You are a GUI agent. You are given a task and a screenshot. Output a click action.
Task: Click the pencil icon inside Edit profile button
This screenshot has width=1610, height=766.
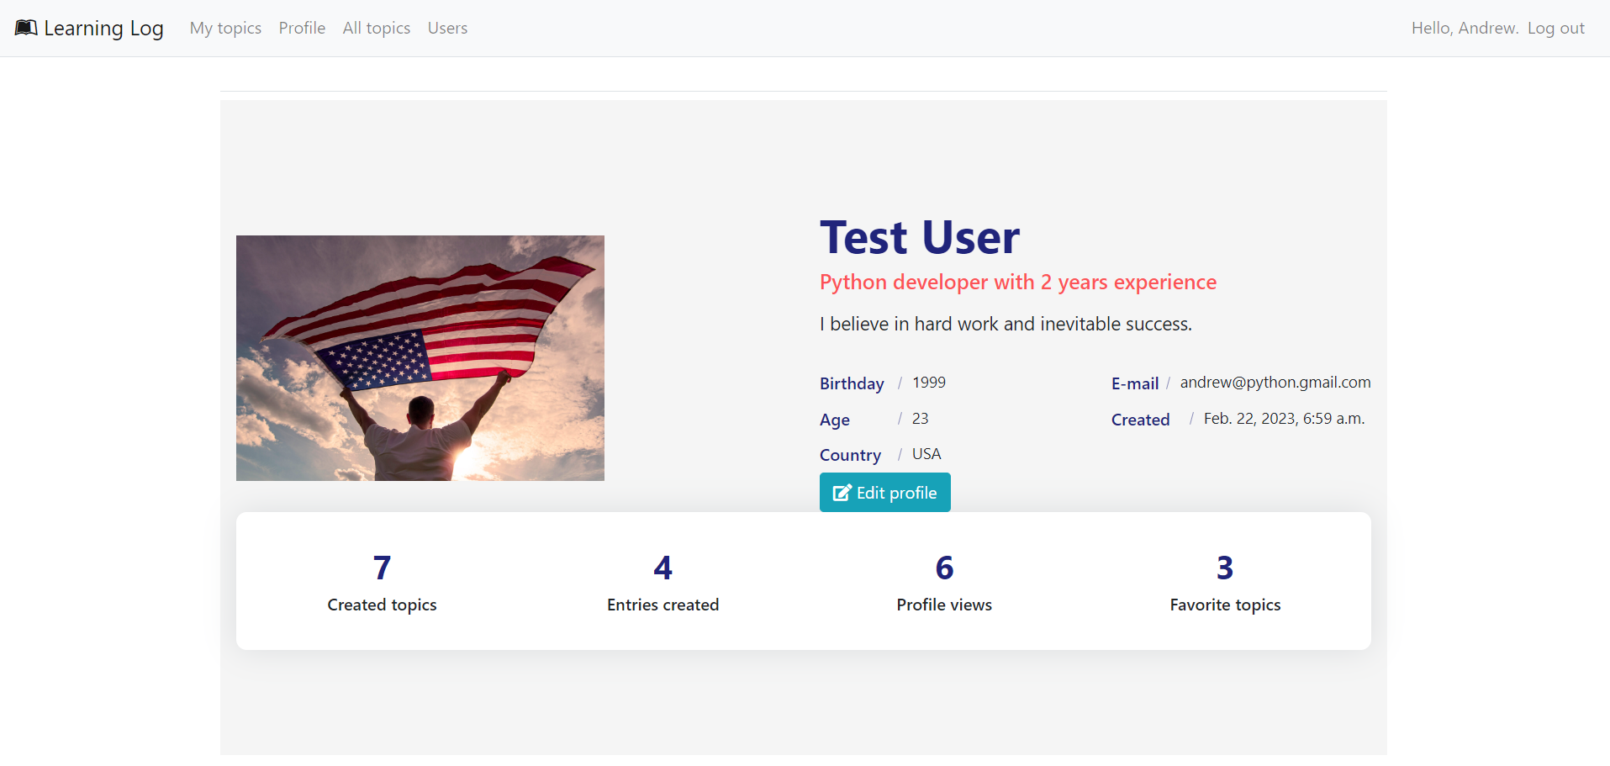[x=842, y=492]
